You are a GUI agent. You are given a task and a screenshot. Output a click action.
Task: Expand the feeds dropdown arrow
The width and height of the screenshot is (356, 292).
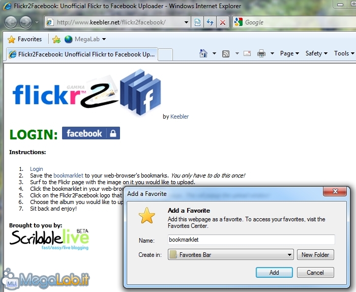coord(237,53)
